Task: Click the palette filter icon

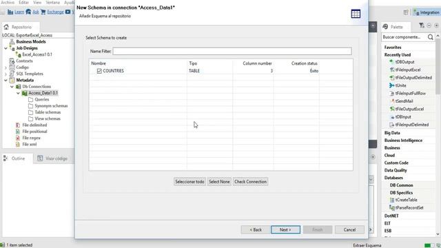Action: (x=421, y=25)
